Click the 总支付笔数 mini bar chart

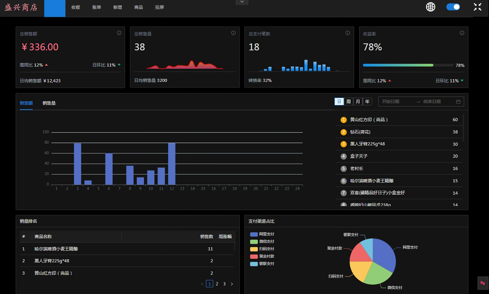(299, 65)
